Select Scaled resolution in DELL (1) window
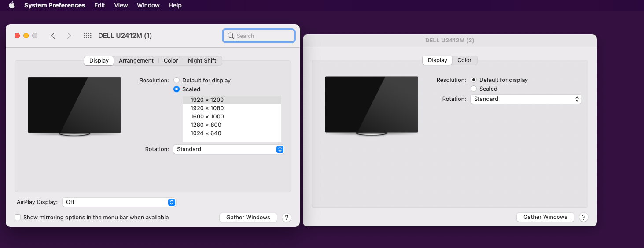 pyautogui.click(x=177, y=89)
